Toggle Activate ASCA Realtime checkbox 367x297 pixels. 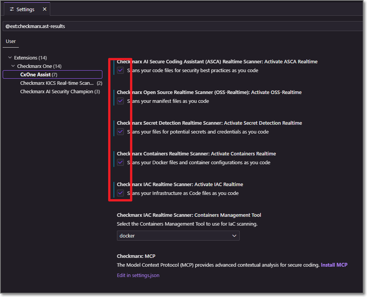tap(120, 70)
